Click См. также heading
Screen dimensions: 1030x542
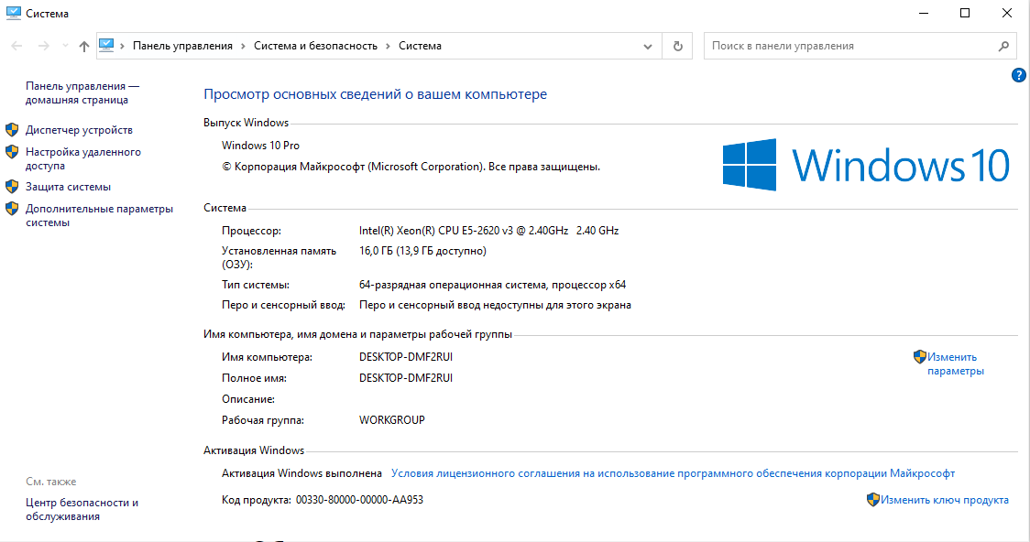pos(51,482)
